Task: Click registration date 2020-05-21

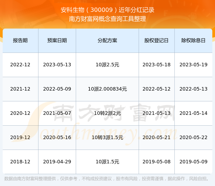Action: [x=156, y=137]
